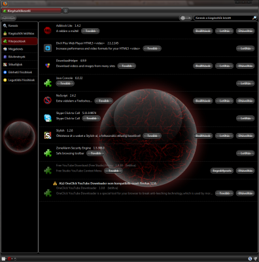Open NoScript Beállítások
Image resolution: width=259 pixels, height=262 pixels.
tap(203, 101)
